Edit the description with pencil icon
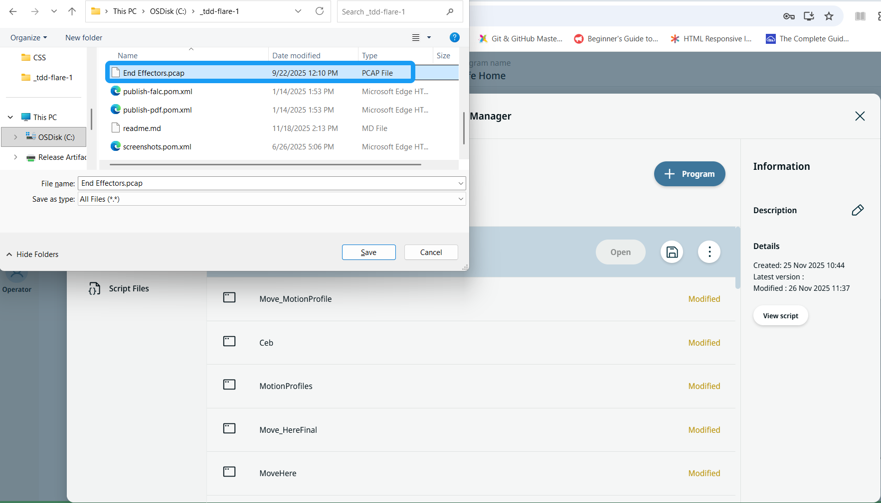 coord(857,210)
